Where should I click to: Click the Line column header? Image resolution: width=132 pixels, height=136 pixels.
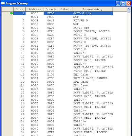tap(20, 9)
